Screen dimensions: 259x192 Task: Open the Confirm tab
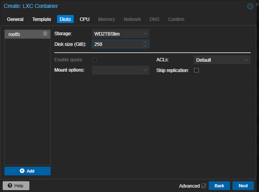coord(176,19)
